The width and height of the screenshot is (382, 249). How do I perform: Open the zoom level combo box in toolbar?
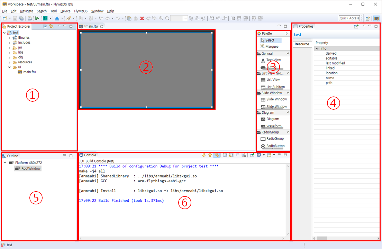coord(179,18)
